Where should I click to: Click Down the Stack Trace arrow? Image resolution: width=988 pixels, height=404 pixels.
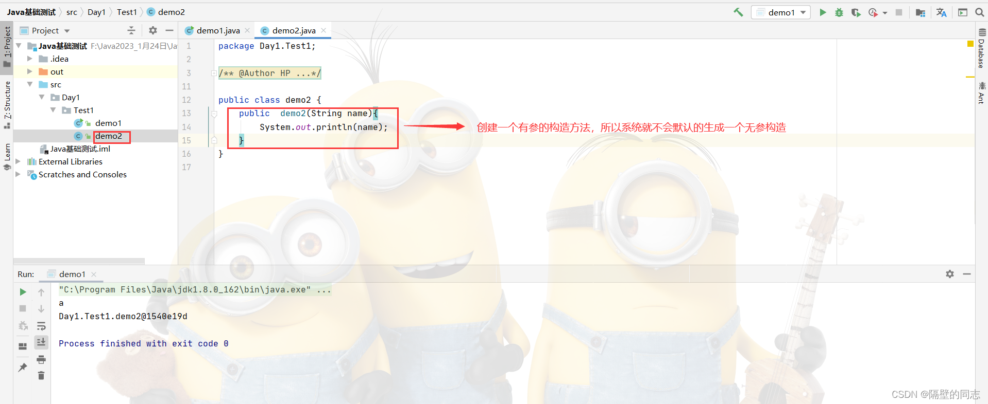[41, 308]
